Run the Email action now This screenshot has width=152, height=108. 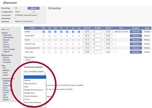[136, 40]
